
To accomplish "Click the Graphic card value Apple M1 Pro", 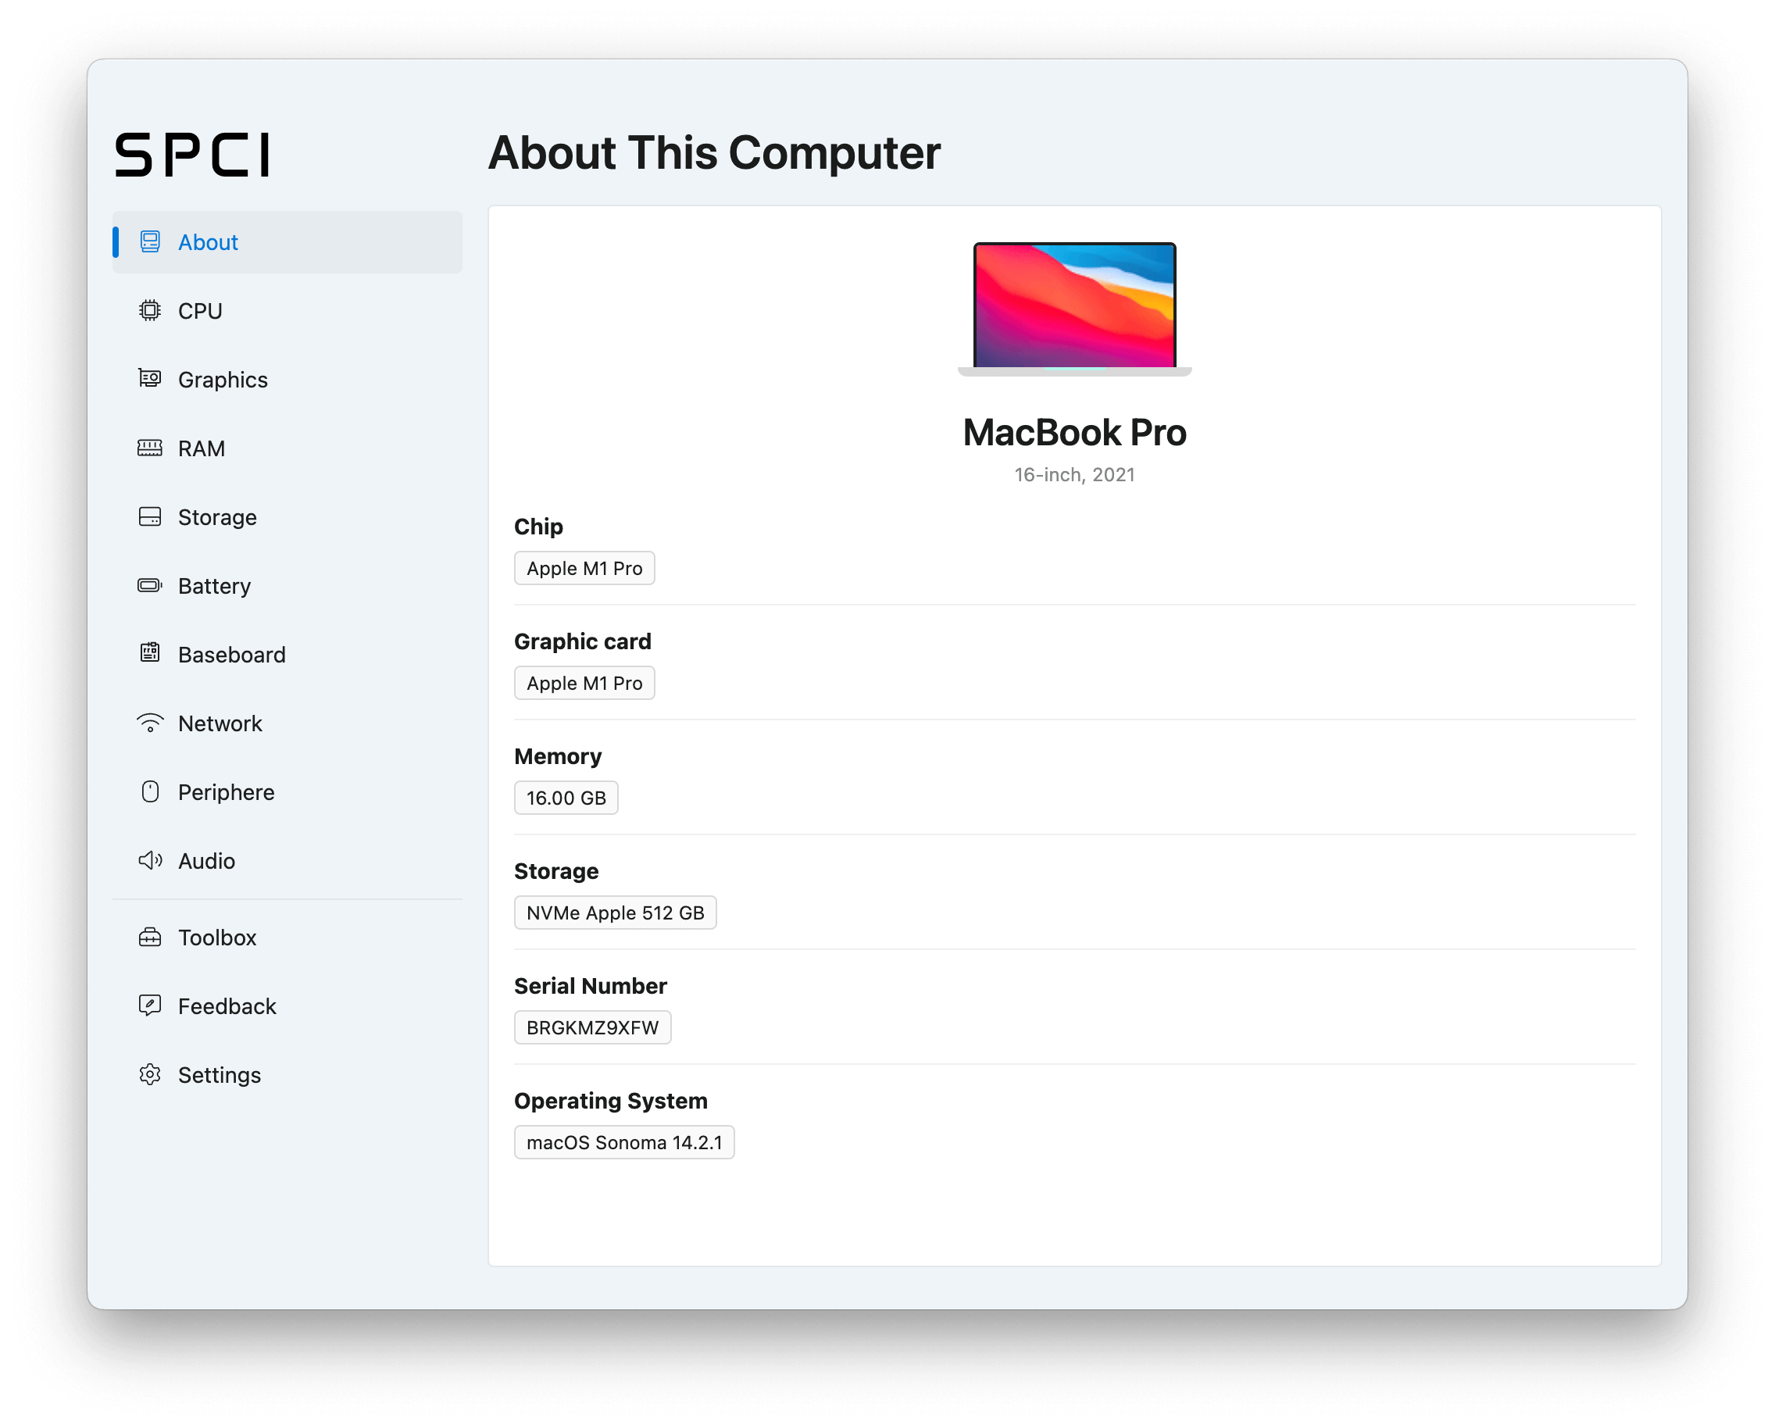I will click(584, 684).
